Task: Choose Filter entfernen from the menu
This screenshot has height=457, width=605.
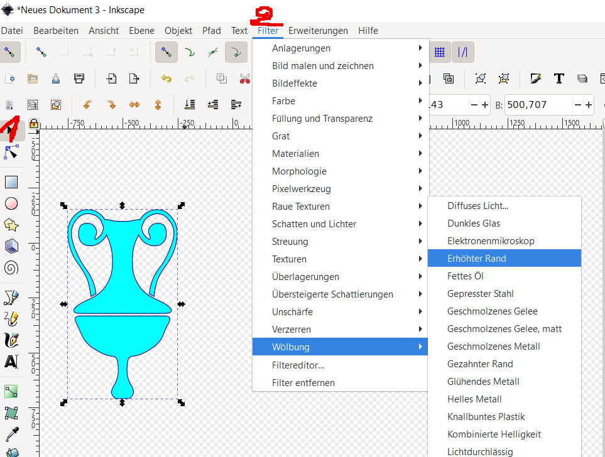Action: pyautogui.click(x=303, y=382)
